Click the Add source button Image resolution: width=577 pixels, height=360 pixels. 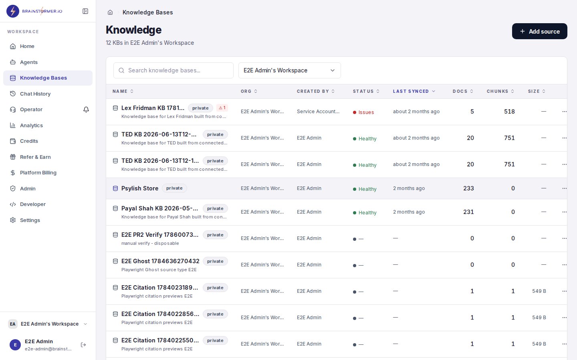coord(539,31)
